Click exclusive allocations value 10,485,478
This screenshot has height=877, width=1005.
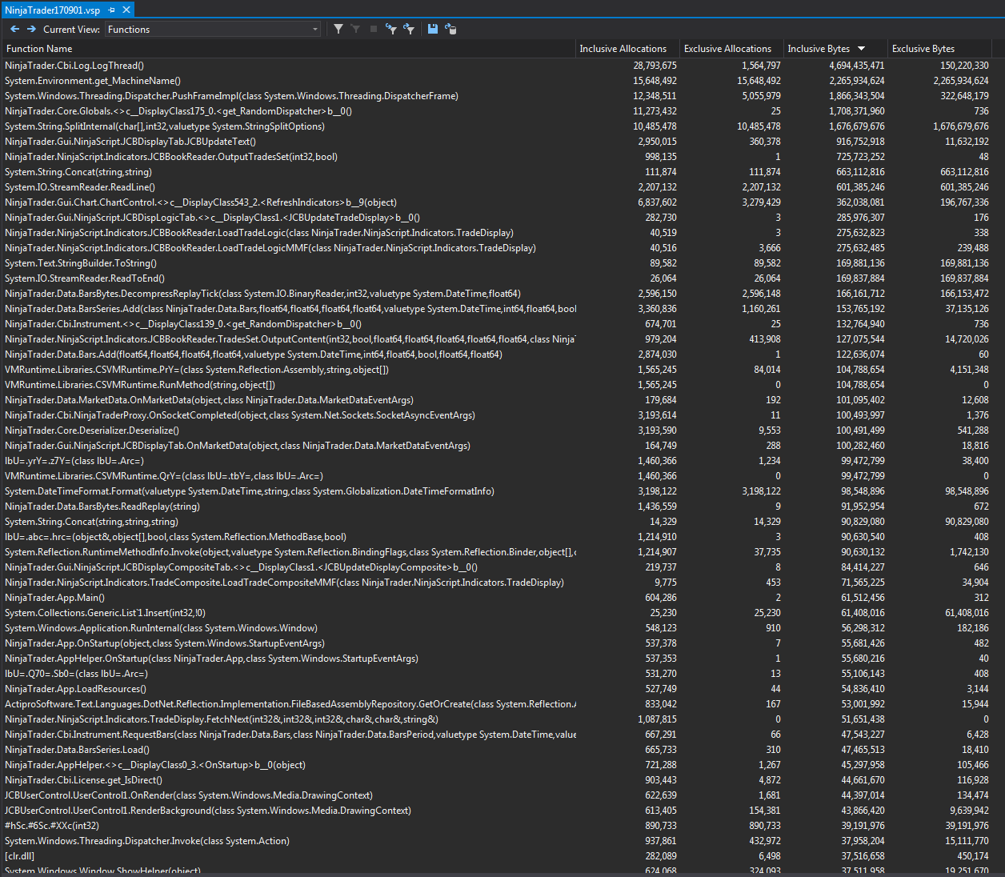coord(759,126)
